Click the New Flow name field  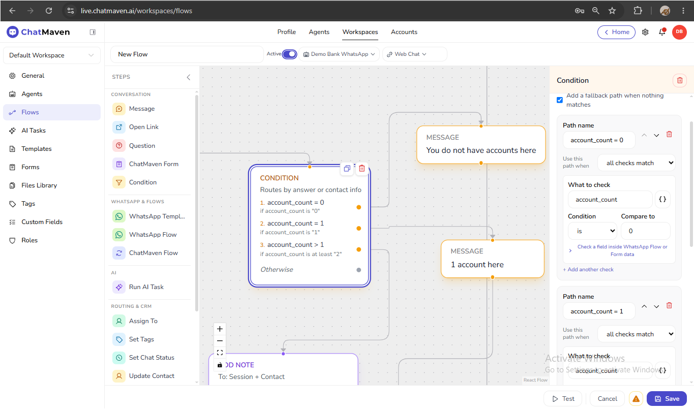187,54
